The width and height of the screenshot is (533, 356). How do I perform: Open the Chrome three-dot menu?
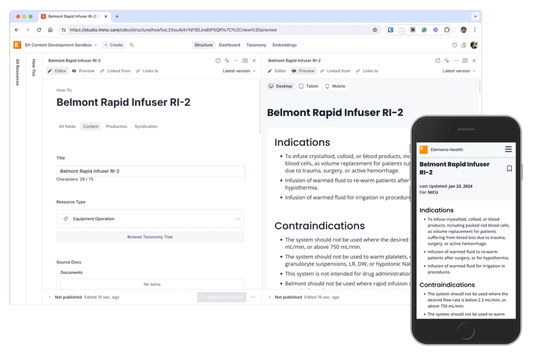[475, 30]
